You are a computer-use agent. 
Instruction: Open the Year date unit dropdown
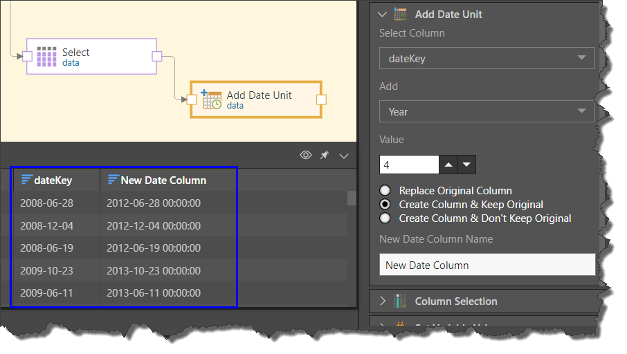(487, 111)
